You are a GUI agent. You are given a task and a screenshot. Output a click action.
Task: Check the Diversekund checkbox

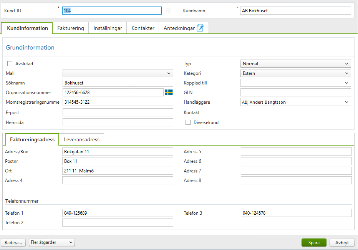[188, 122]
